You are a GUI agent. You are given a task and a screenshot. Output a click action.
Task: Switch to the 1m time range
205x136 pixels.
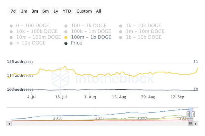tap(24, 11)
